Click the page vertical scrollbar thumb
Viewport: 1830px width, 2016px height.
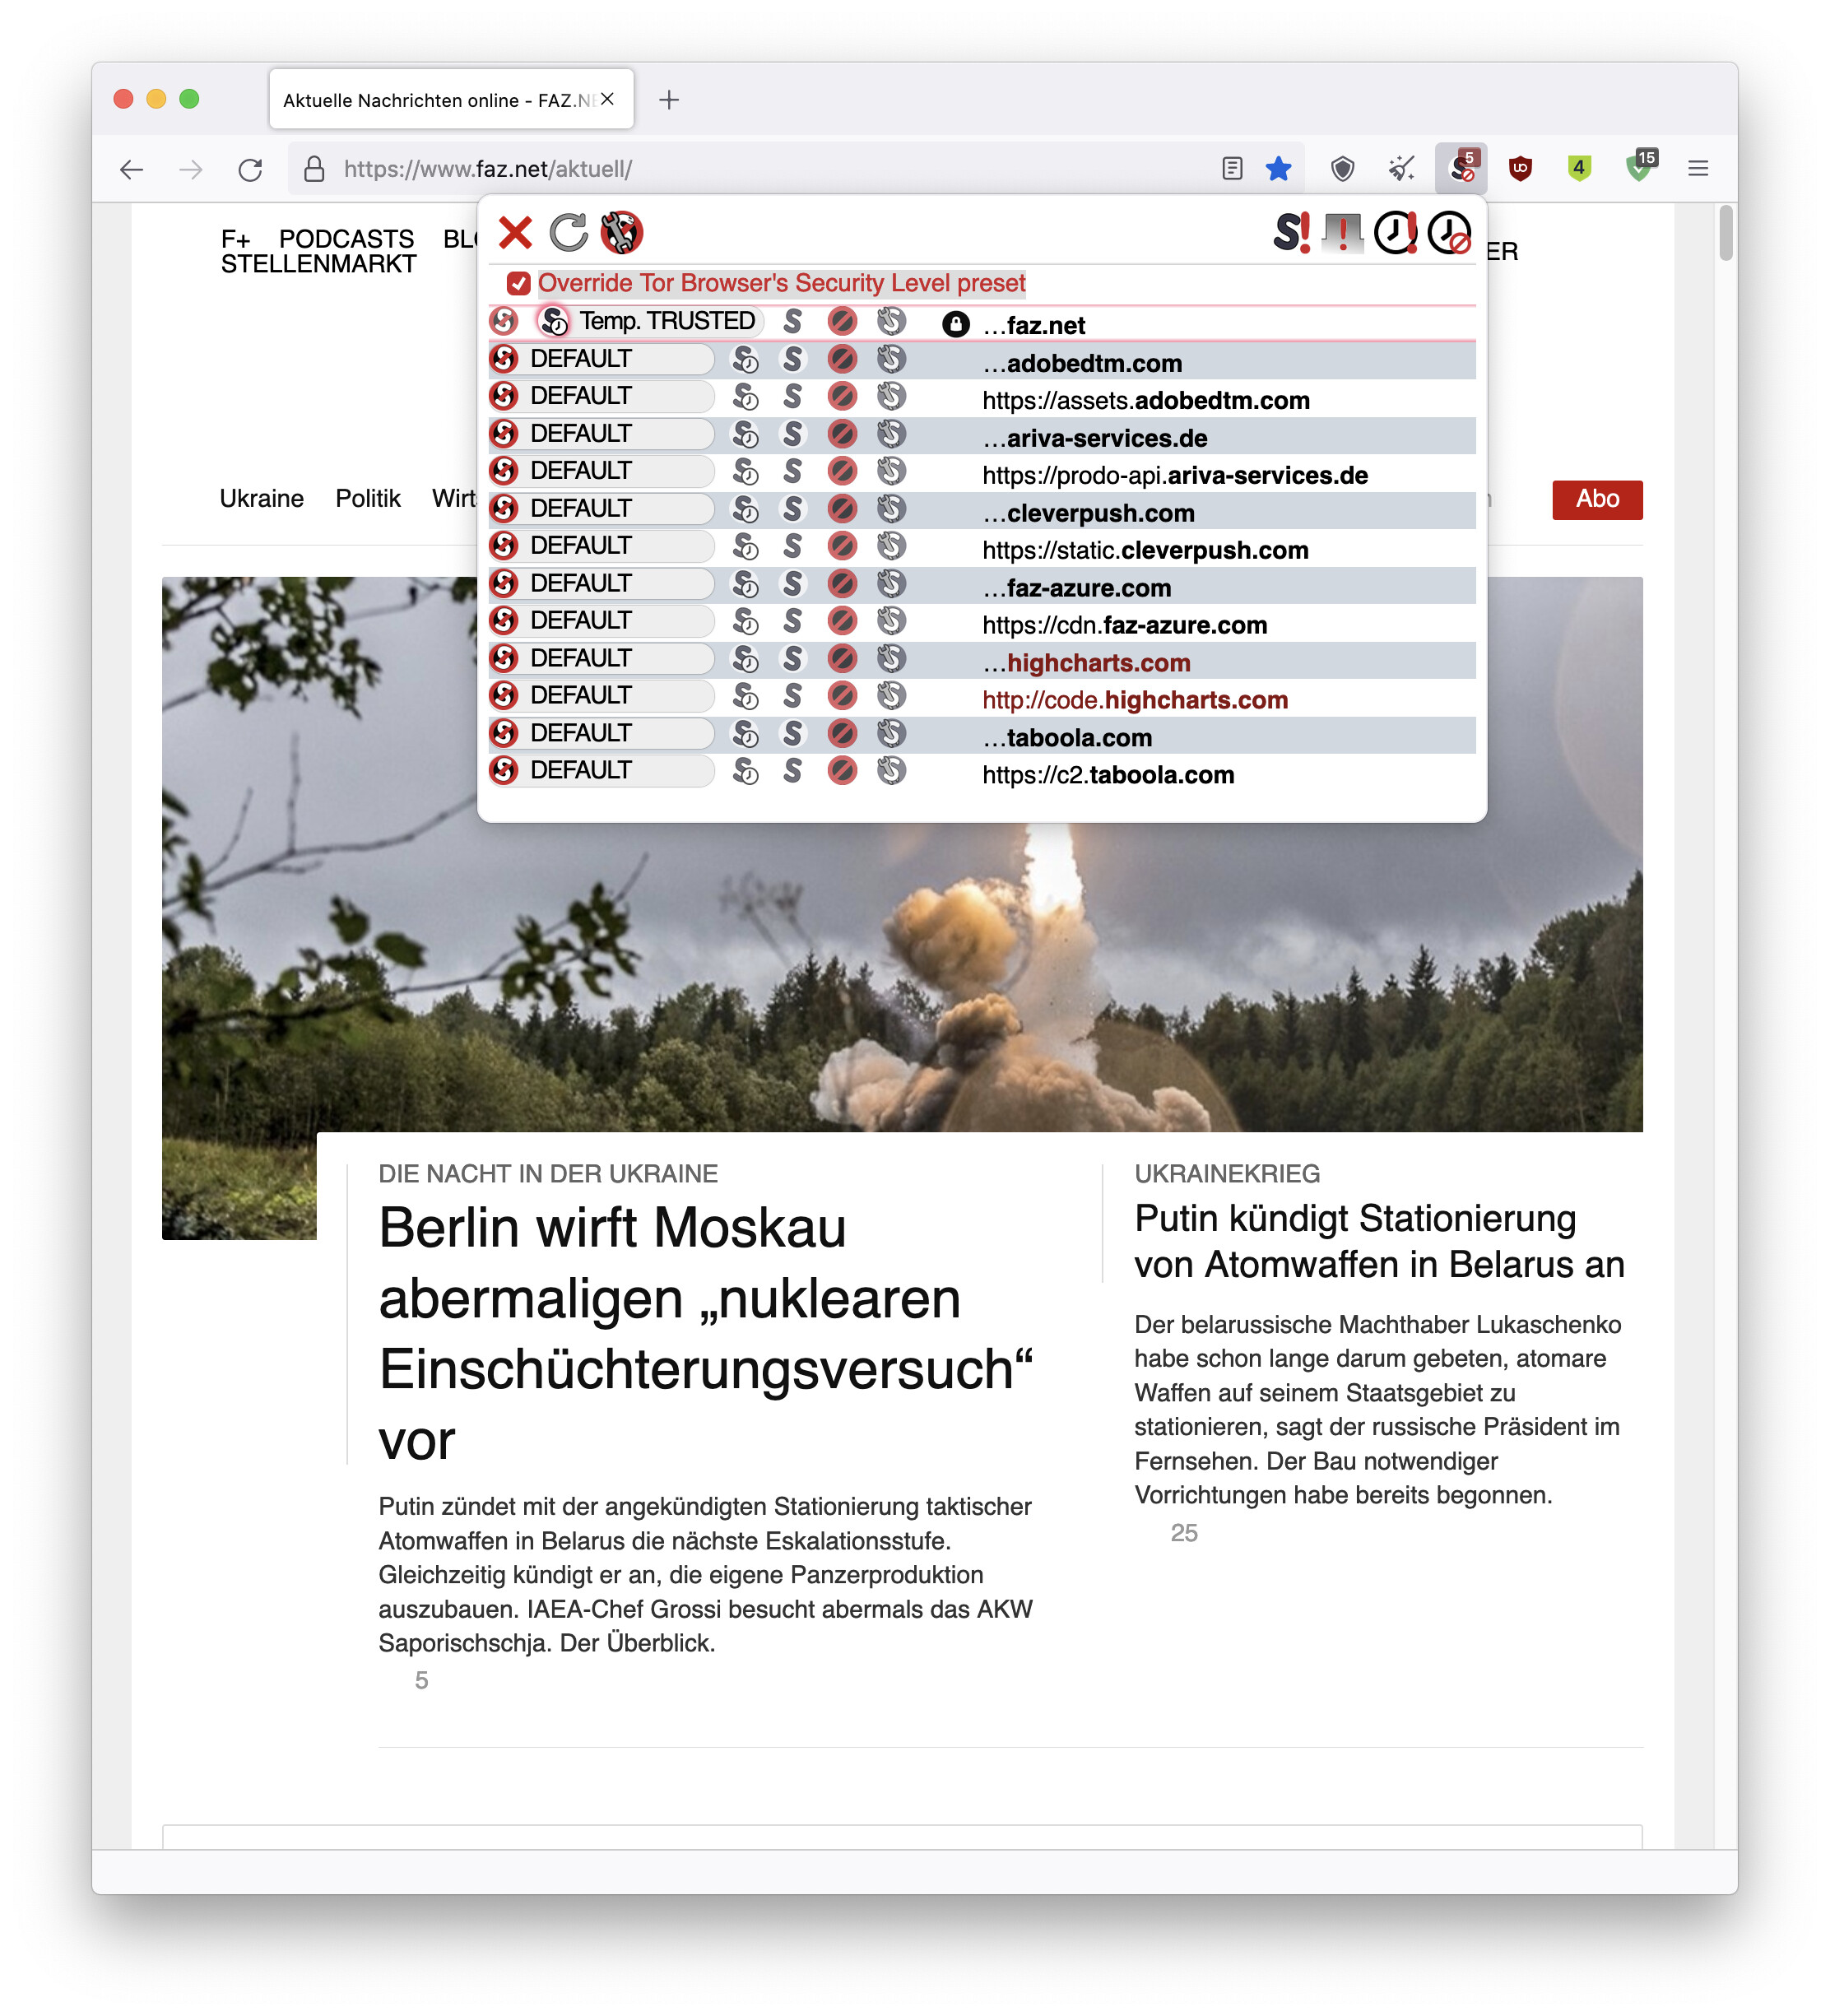[x=1725, y=233]
